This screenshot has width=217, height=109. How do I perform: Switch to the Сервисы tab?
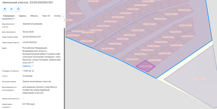tap(22, 16)
